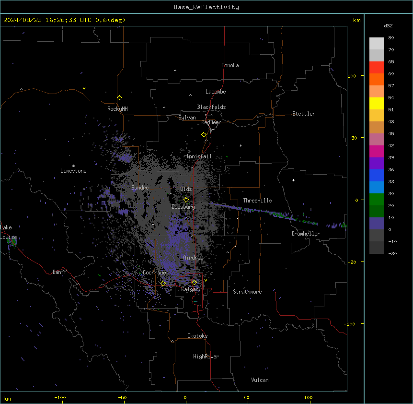The height and width of the screenshot is (404, 413).
Task: Click the Lake Louise label
Action: click(8, 232)
